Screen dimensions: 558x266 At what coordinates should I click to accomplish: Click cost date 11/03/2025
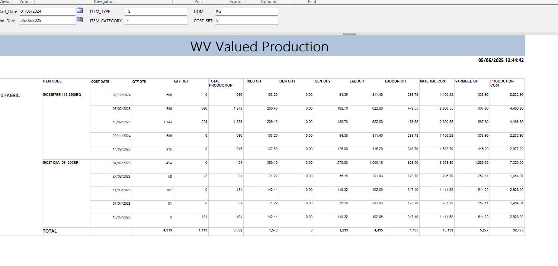point(122,190)
